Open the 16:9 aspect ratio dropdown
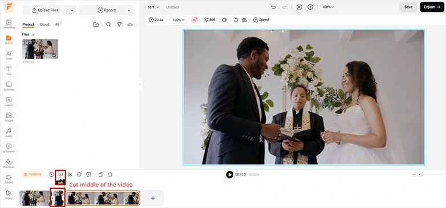Screen dimensions: 446x208 click(153, 7)
